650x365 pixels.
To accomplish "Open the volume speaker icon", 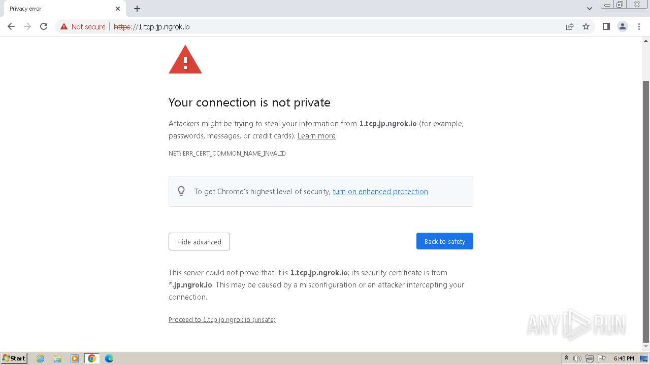I will (x=577, y=358).
